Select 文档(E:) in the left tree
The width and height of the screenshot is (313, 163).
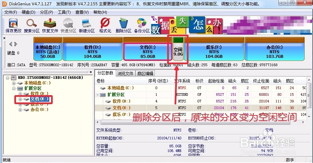coord(39,99)
